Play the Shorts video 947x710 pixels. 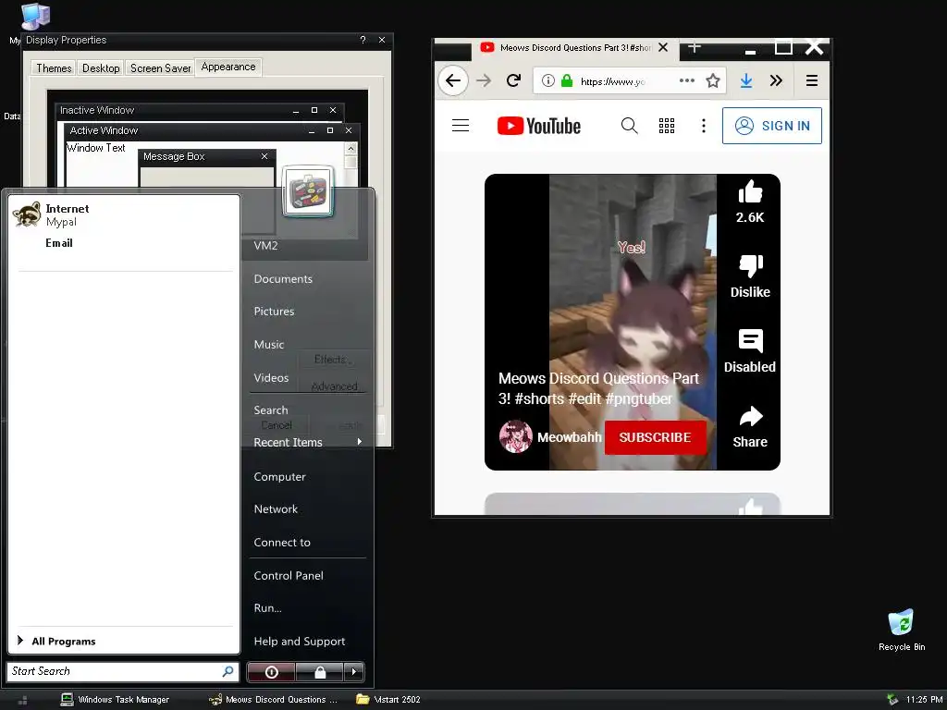[633, 322]
